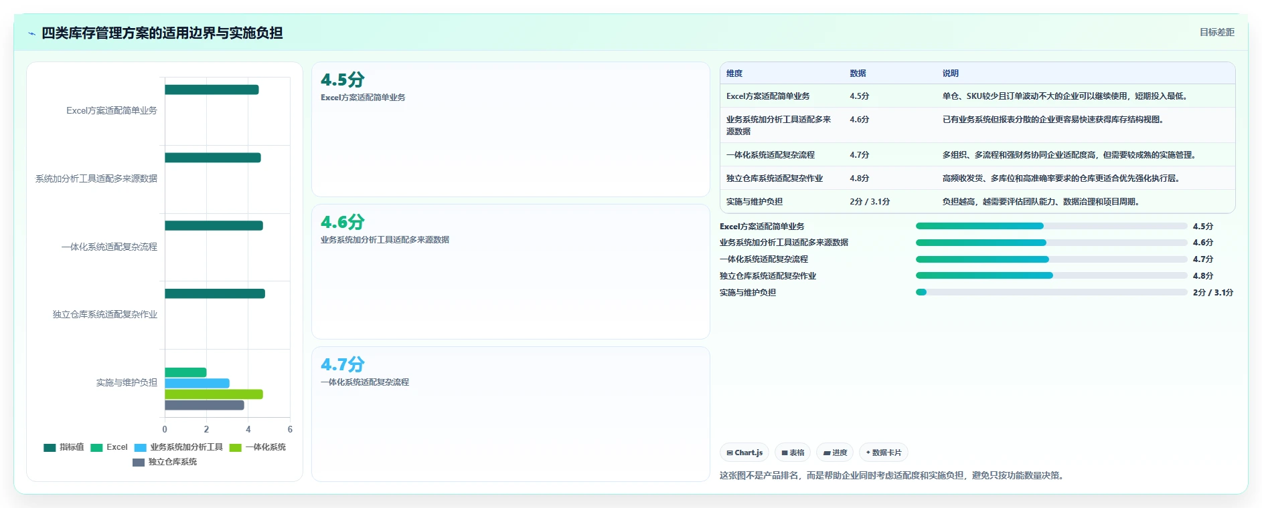Click the chart bar for 独立仓库系统适配复杂作业
Screen dimensions: 1262x508
point(215,293)
